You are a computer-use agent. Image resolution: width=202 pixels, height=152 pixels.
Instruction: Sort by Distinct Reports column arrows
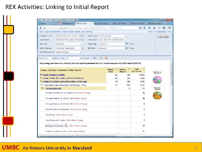point(129,69)
